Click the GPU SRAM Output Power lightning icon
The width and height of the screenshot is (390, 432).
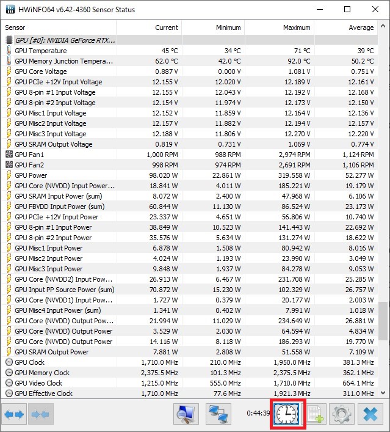[9, 352]
